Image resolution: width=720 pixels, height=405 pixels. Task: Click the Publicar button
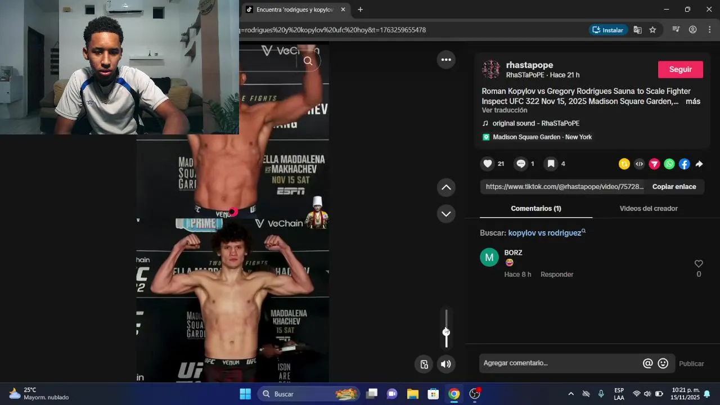tap(691, 364)
